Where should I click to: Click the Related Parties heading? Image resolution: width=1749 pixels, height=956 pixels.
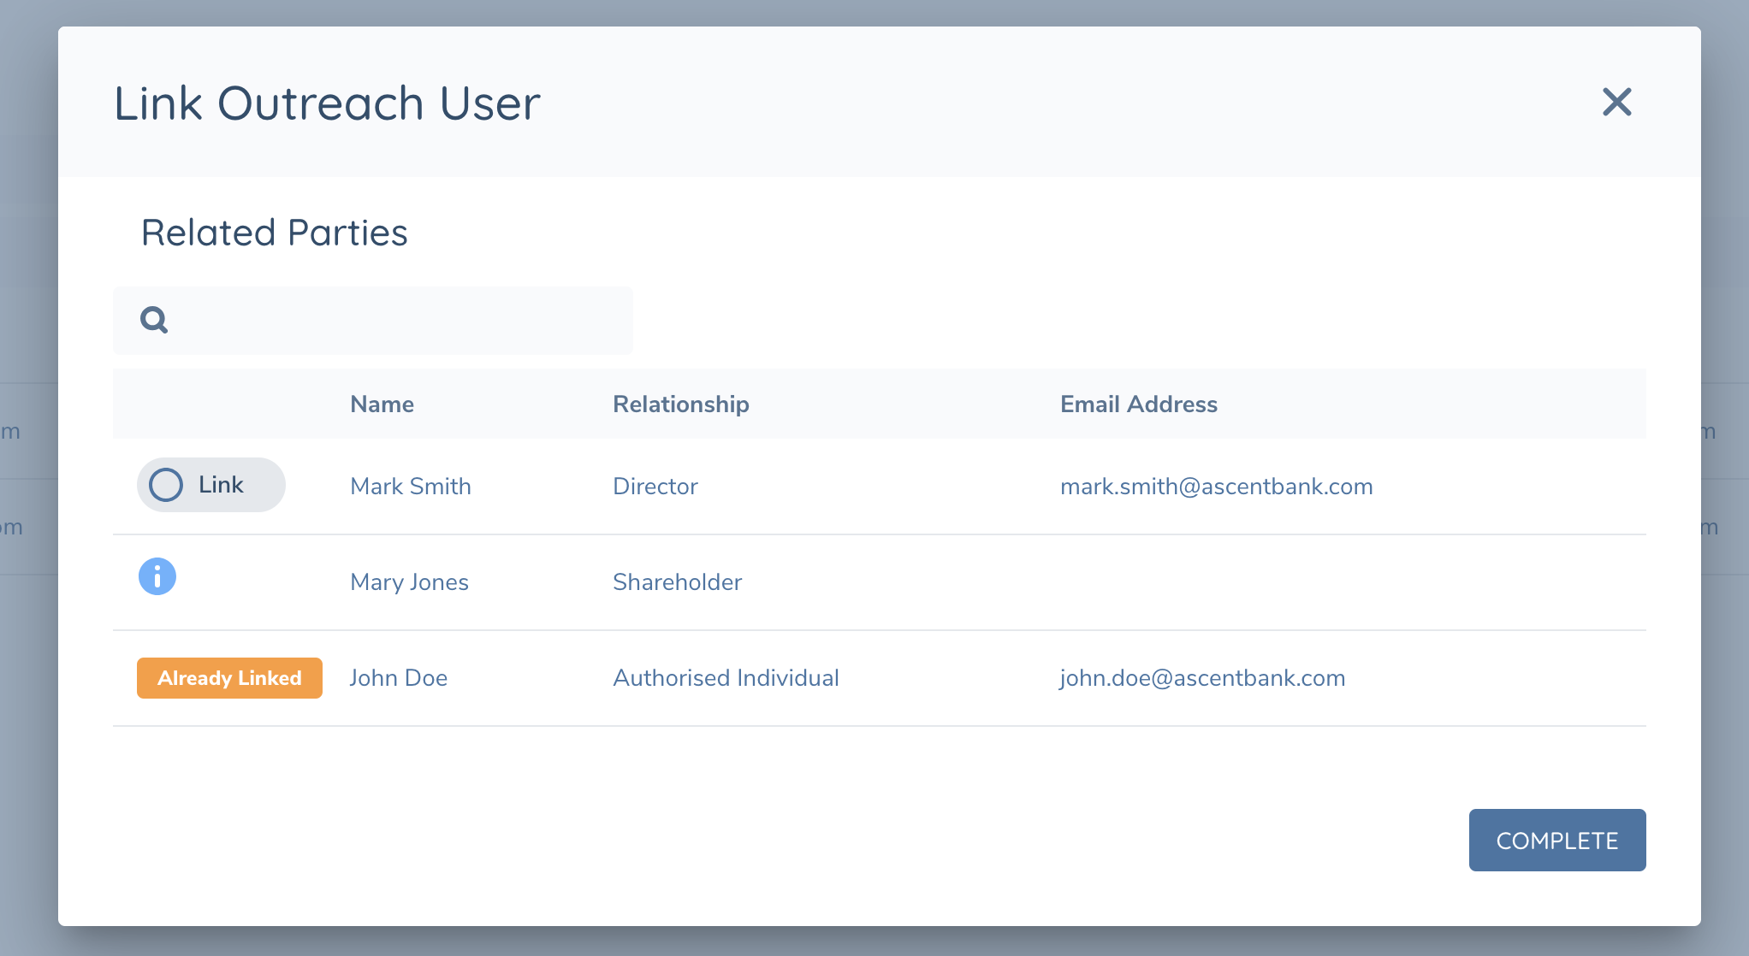pos(275,232)
